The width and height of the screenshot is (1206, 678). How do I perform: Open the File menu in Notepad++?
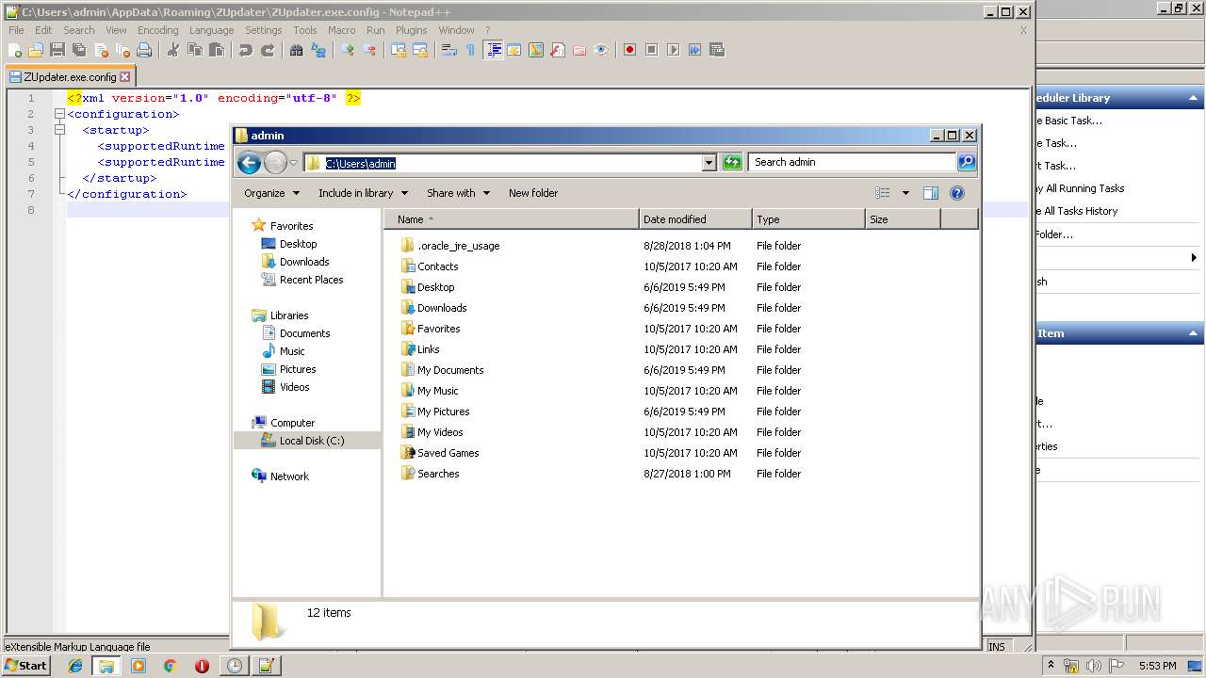tap(16, 30)
